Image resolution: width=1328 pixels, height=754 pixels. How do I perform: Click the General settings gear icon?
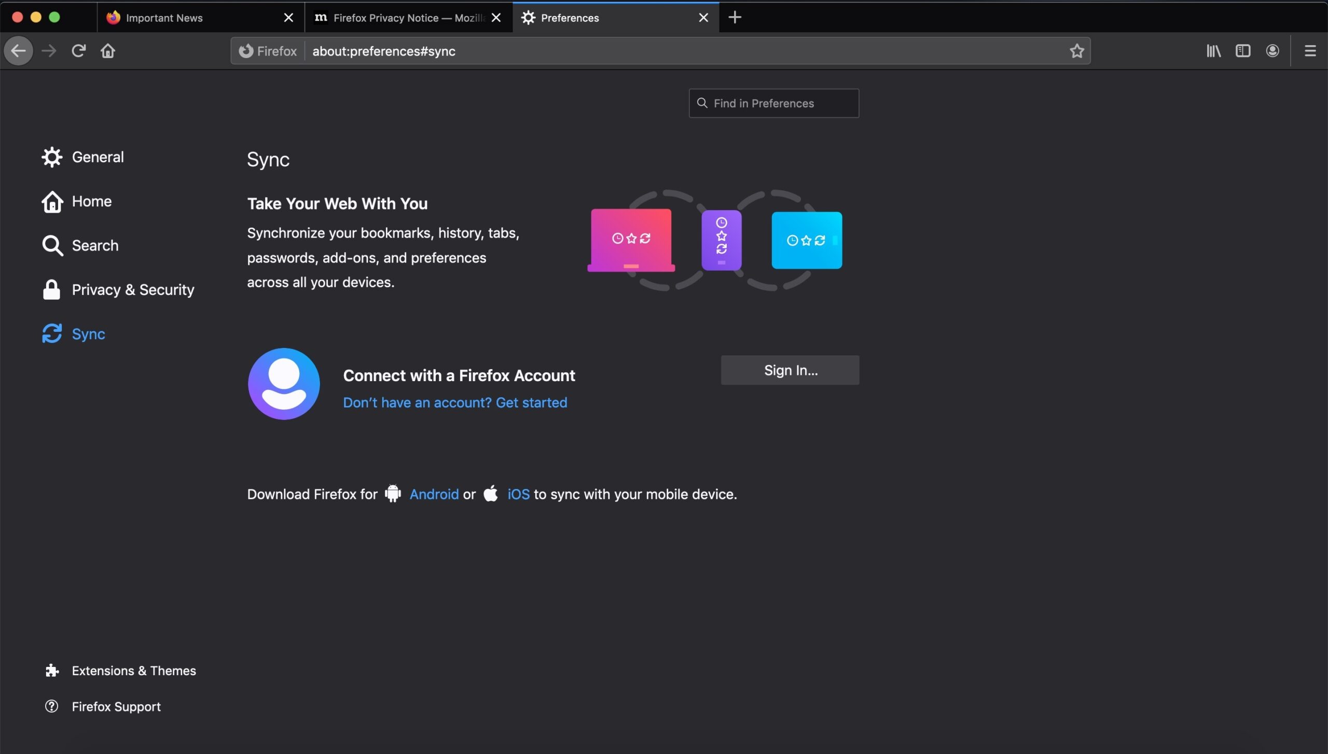click(51, 158)
